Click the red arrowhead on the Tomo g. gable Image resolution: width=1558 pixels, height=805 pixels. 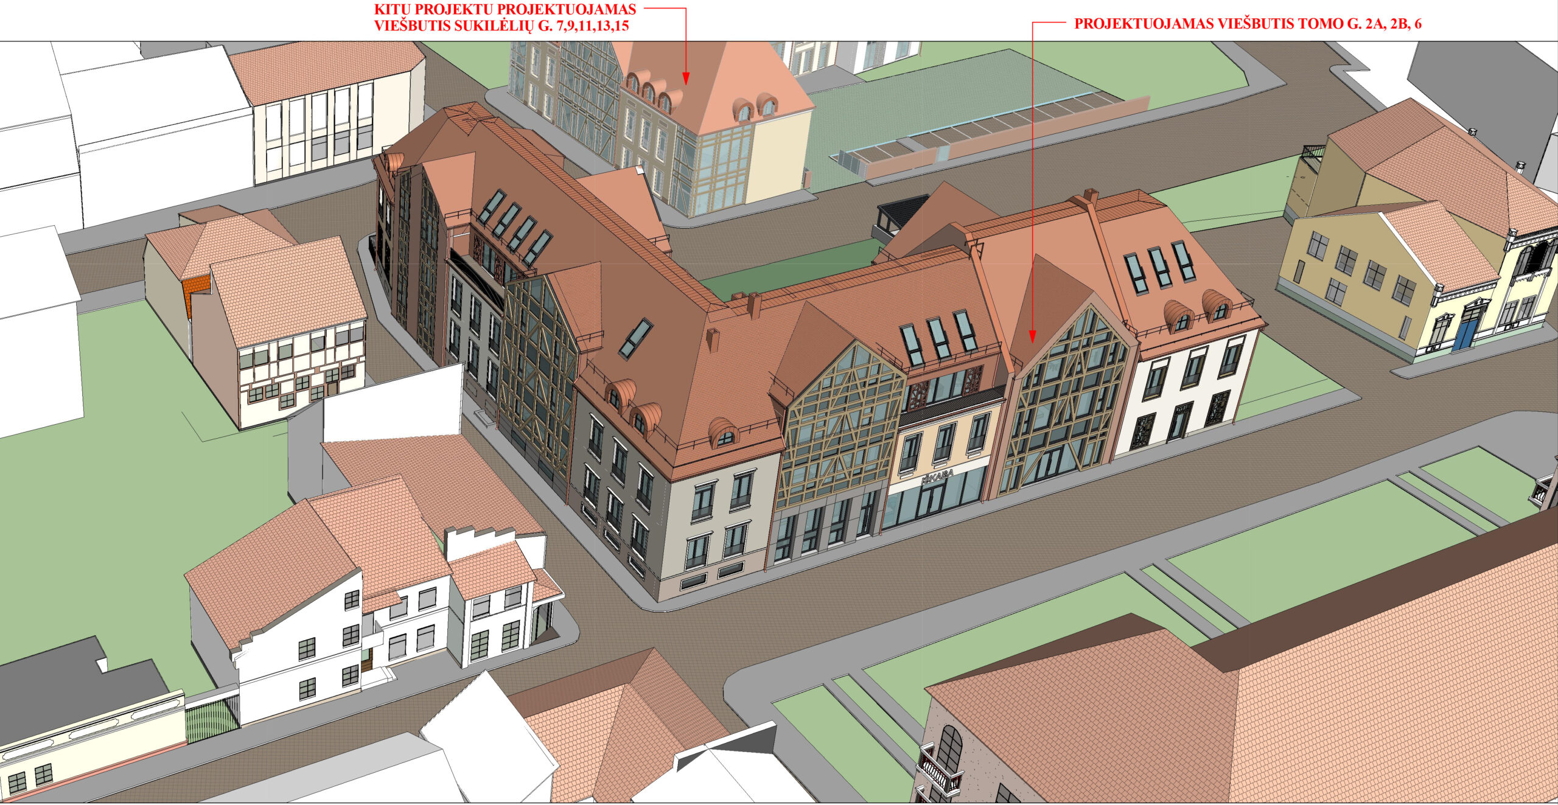(x=1032, y=335)
